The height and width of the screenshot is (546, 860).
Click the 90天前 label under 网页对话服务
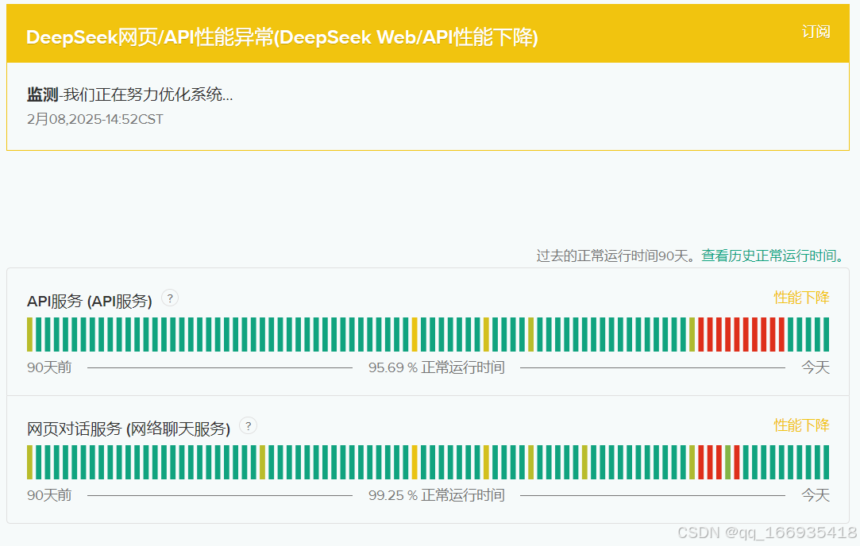[x=49, y=495]
